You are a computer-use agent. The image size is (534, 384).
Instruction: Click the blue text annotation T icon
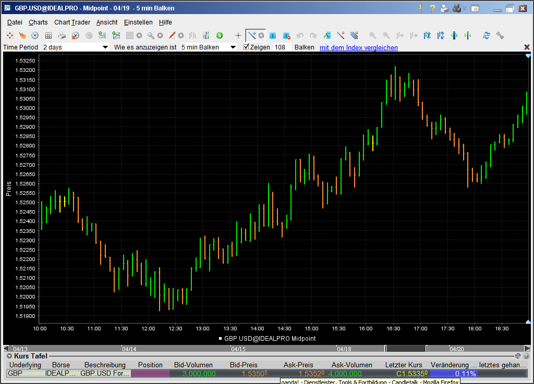click(273, 35)
